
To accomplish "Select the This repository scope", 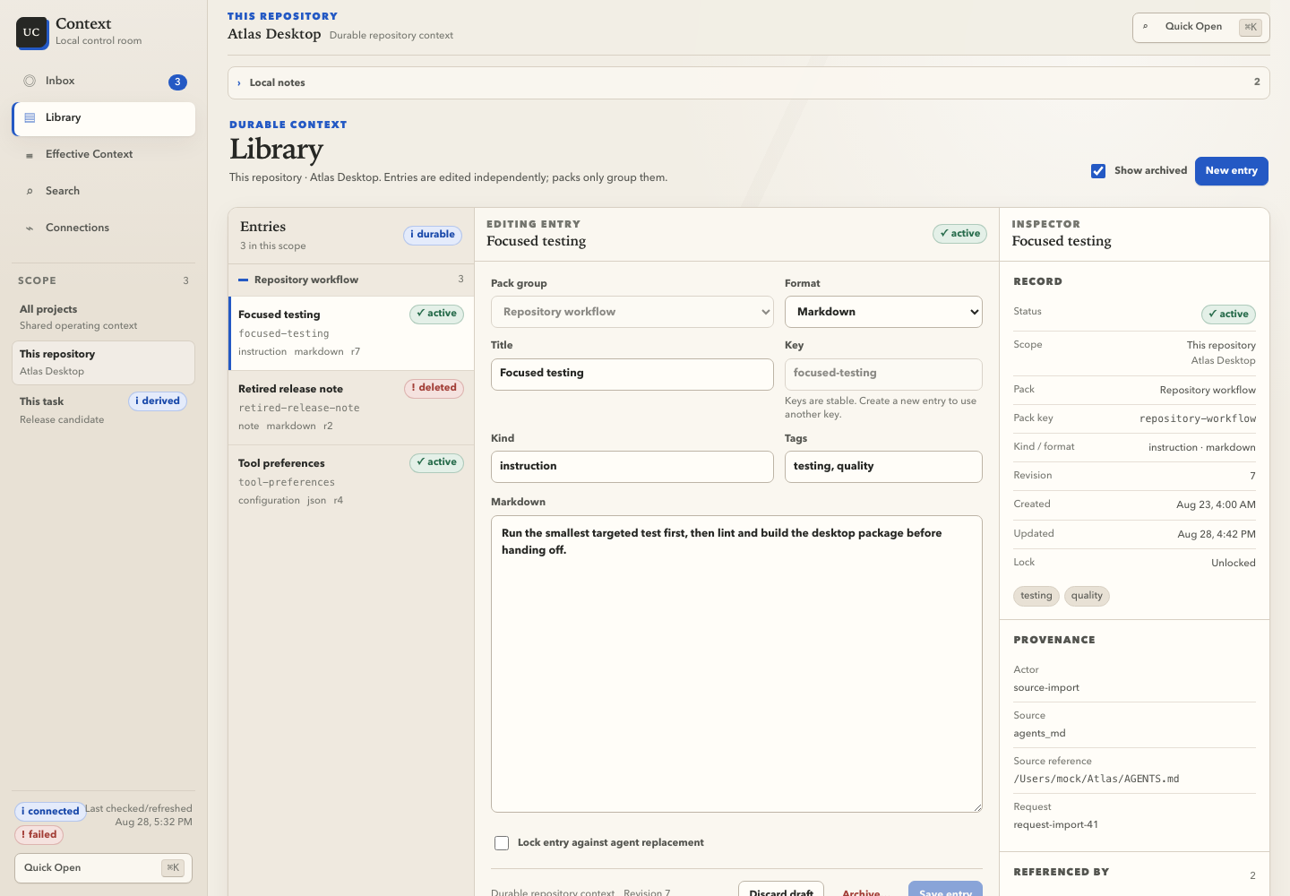I will pyautogui.click(x=104, y=362).
